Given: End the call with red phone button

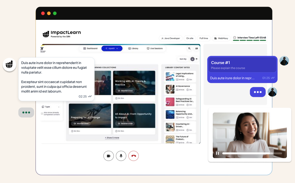Looking at the screenshot, I should click(134, 156).
